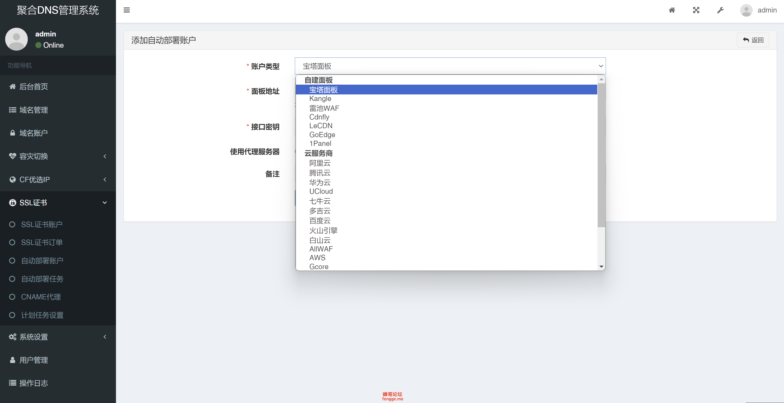Open 操作日志 in the sidebar

(58, 383)
